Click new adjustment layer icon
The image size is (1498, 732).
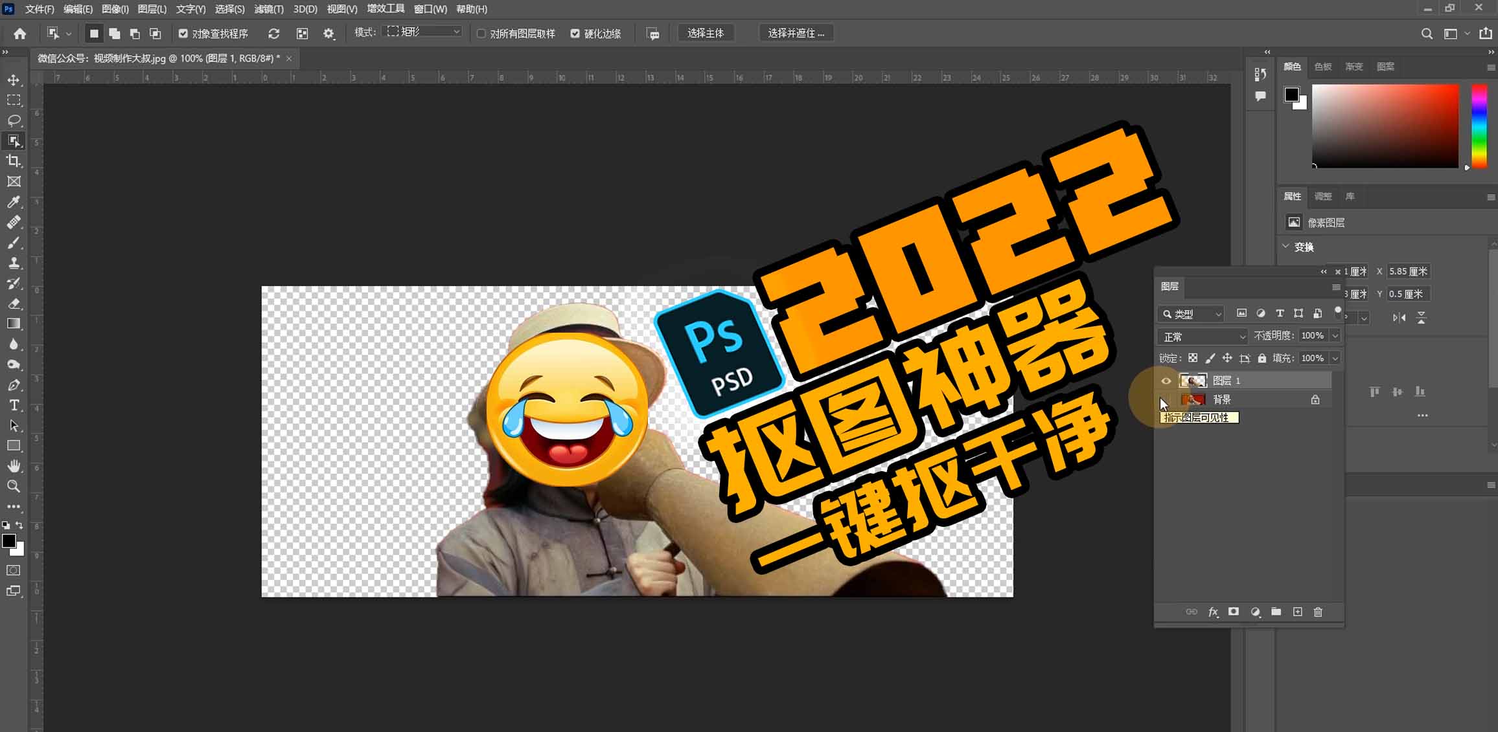1255,612
